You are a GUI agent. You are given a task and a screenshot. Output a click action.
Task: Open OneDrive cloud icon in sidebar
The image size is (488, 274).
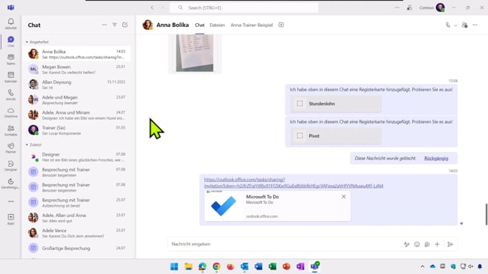[x=11, y=112]
